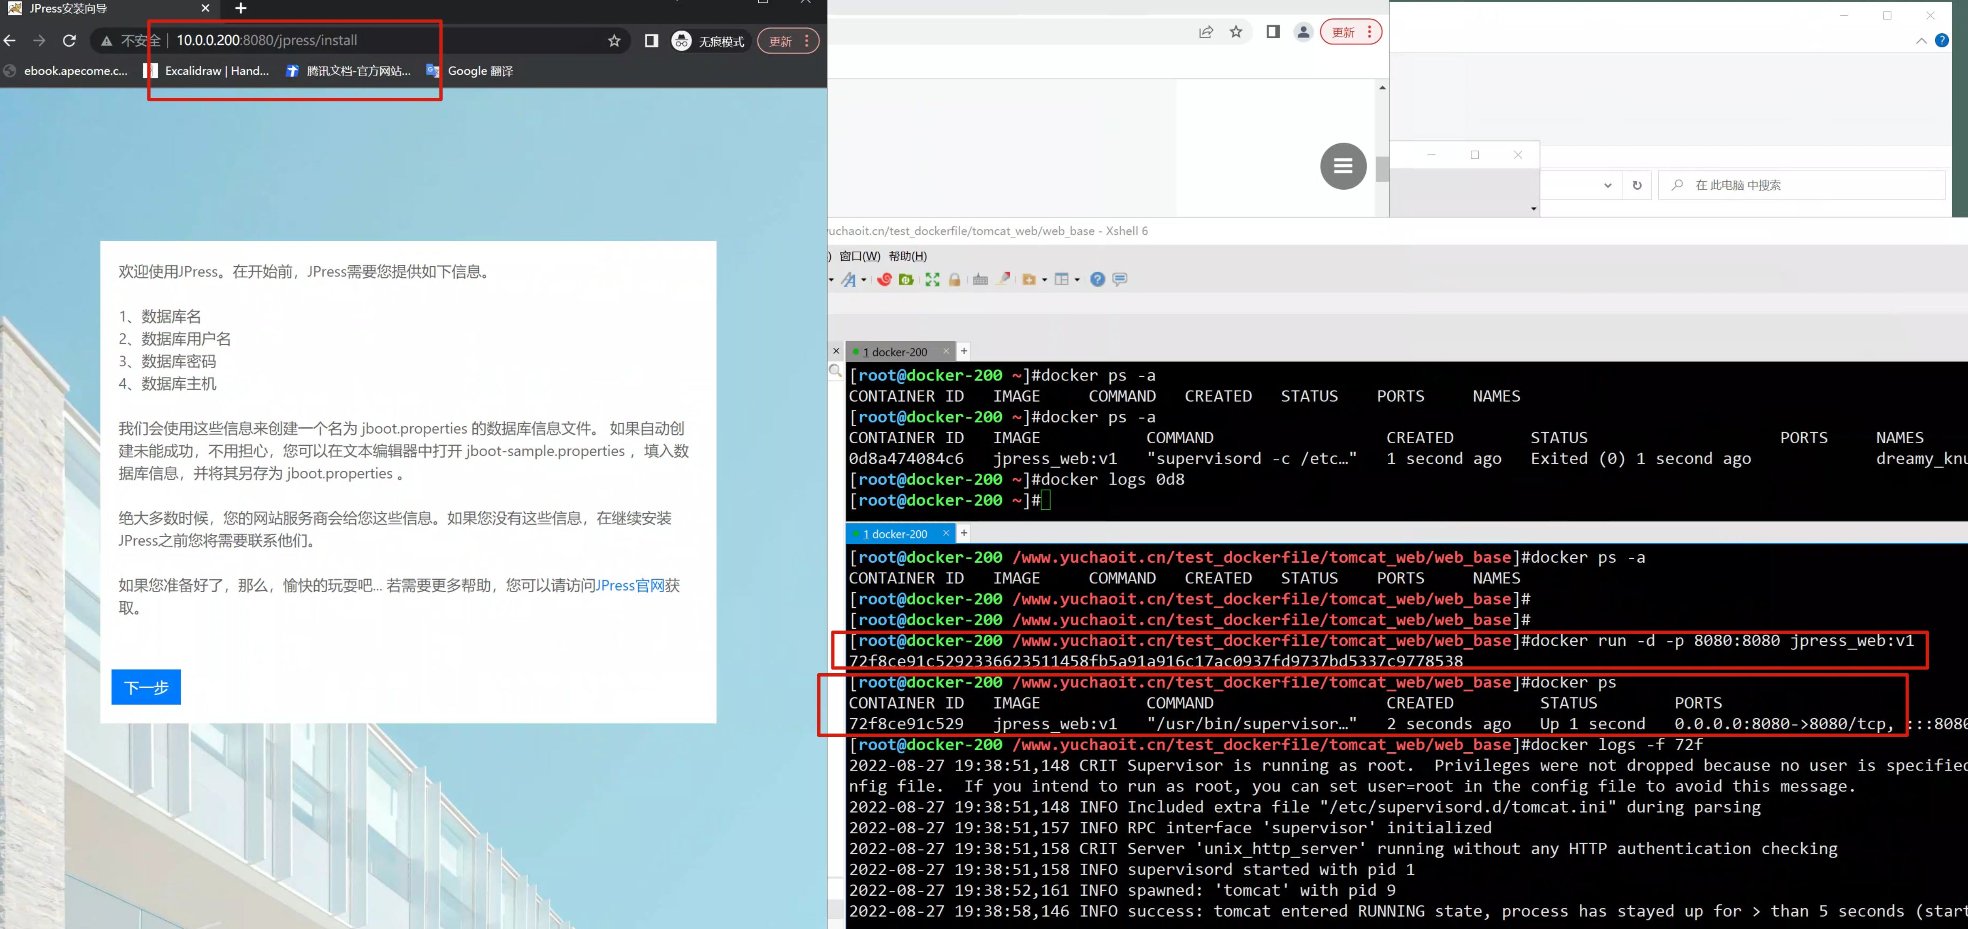Open the Xftp file transfer icon
The height and width of the screenshot is (929, 1968).
click(906, 279)
